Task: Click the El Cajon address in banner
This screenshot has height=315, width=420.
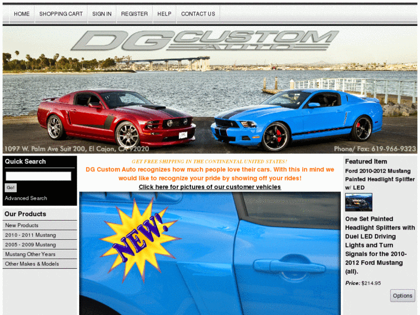Action: (77, 149)
